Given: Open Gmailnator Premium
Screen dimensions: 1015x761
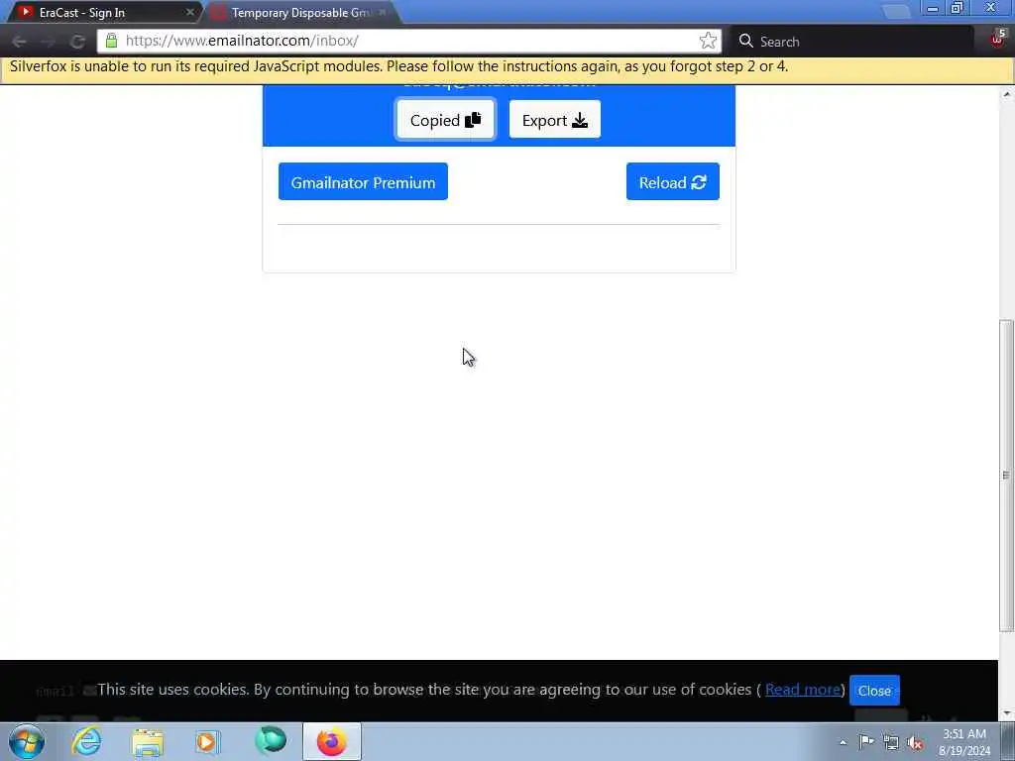Looking at the screenshot, I should click(x=363, y=182).
